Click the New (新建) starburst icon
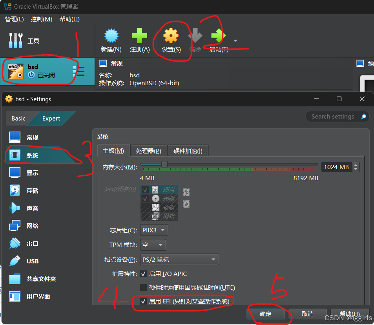 [111, 36]
